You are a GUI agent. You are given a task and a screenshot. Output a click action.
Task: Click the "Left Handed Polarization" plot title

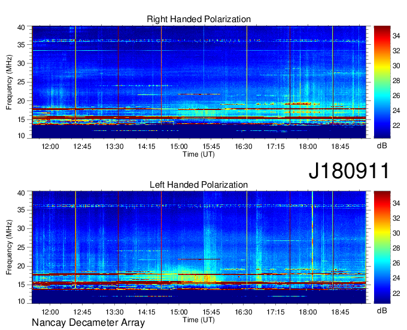[199, 185]
